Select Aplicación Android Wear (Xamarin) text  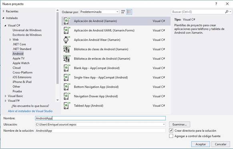pyautogui.click(x=97, y=40)
